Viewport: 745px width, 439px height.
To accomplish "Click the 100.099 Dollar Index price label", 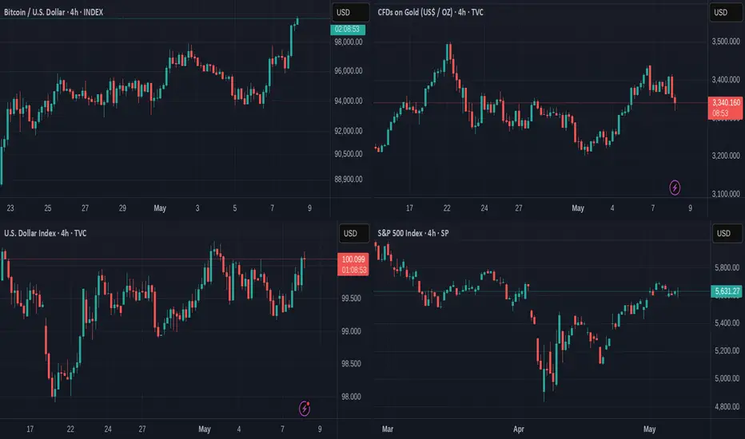I will [353, 259].
